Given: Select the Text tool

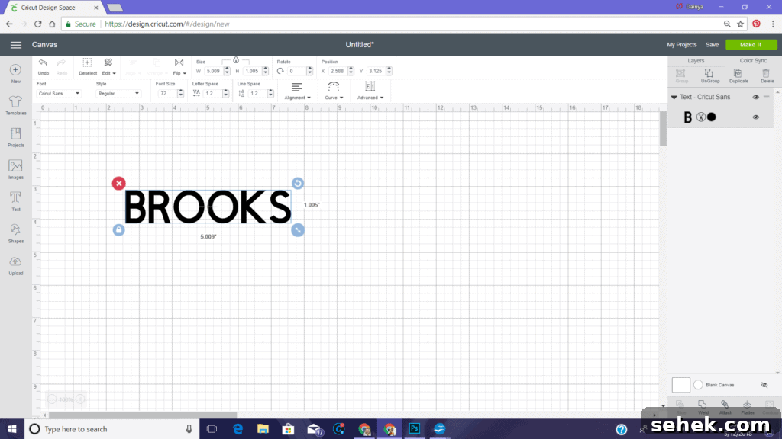Looking at the screenshot, I should (x=15, y=201).
